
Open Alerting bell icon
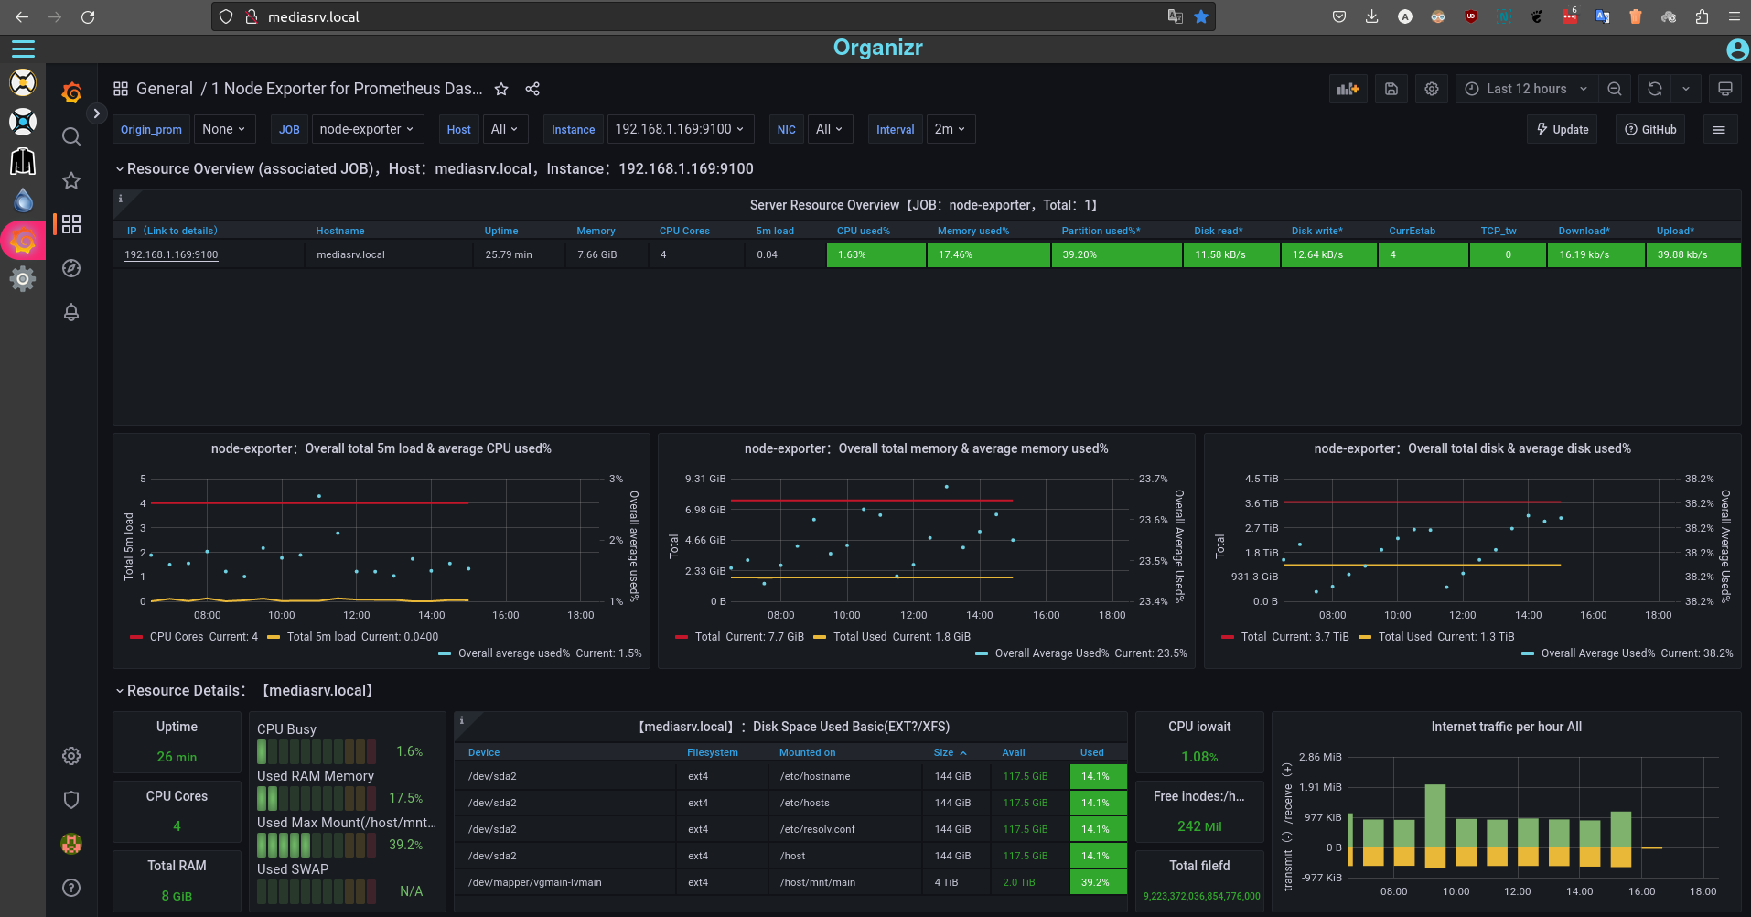pyautogui.click(x=71, y=312)
